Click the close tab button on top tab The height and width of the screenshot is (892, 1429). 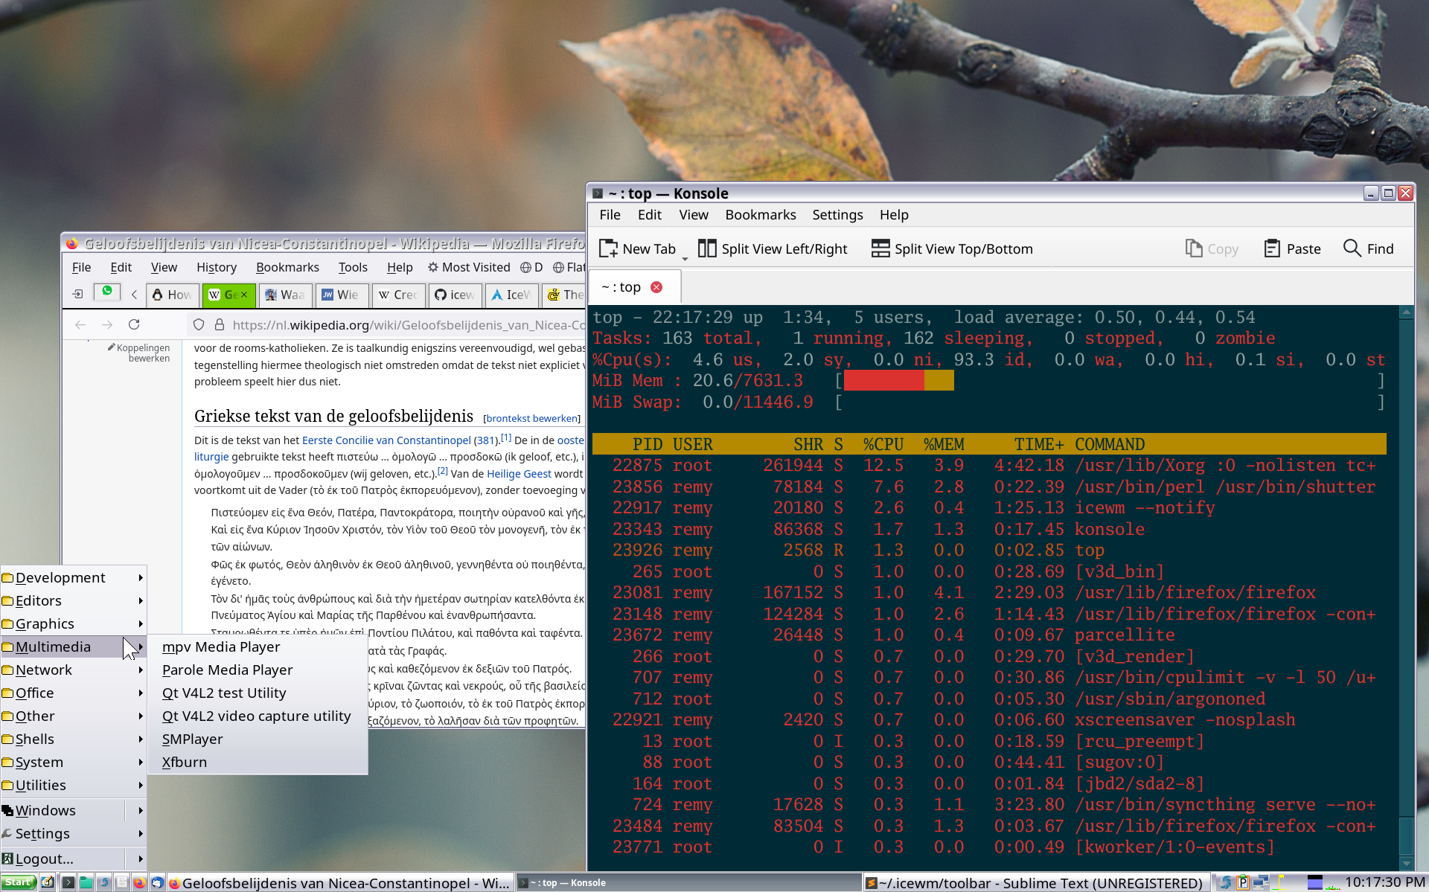pyautogui.click(x=659, y=286)
